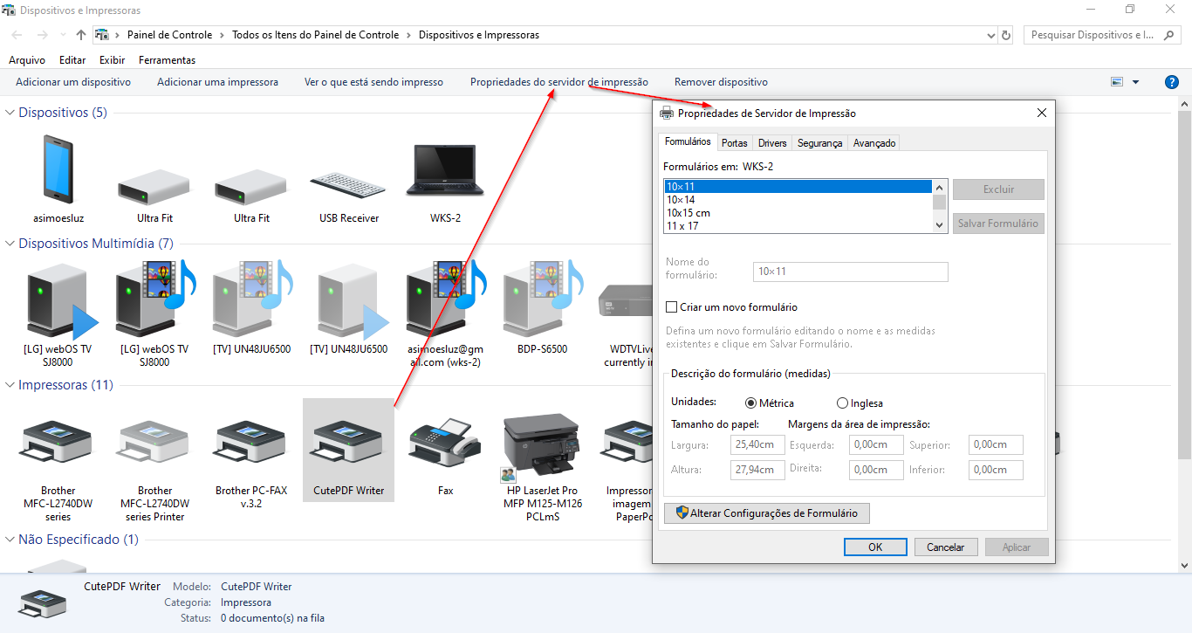1192x633 pixels.
Task: Select the Brother MFC-L2740DW series Printer icon
Action: (x=155, y=443)
